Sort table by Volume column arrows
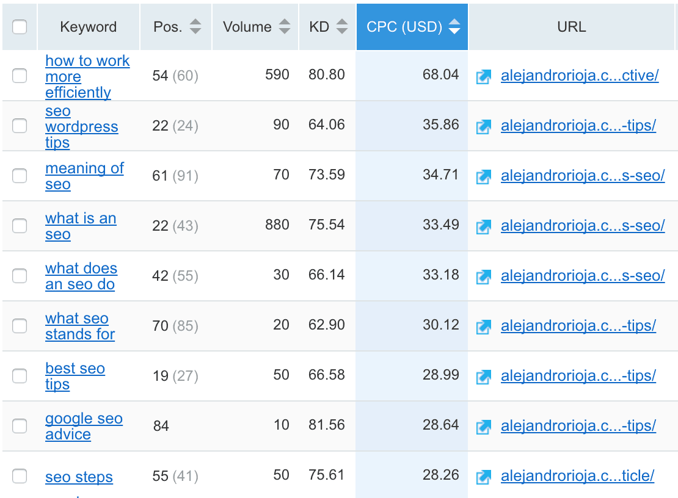 [x=285, y=27]
